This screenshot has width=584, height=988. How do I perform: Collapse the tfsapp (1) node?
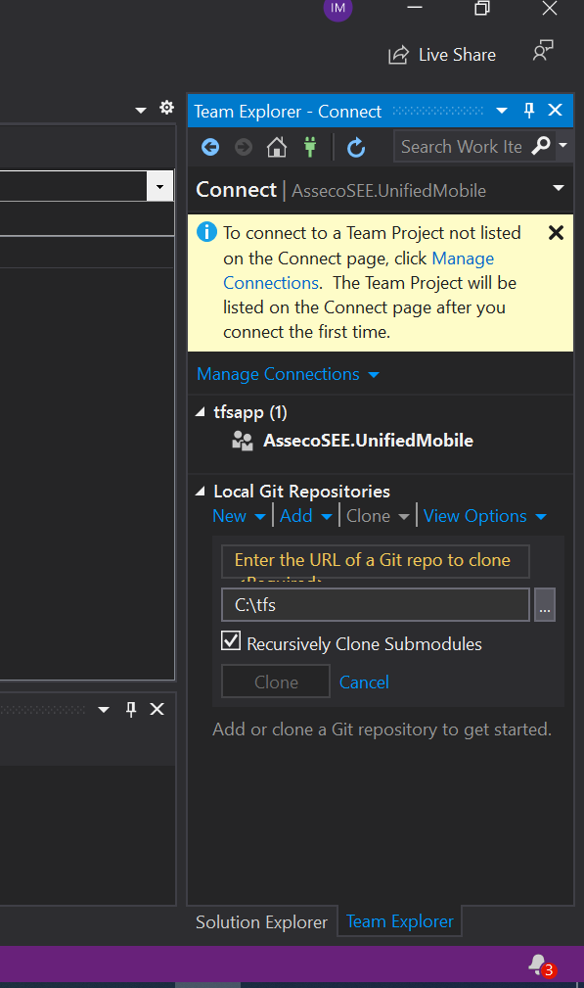(x=201, y=412)
